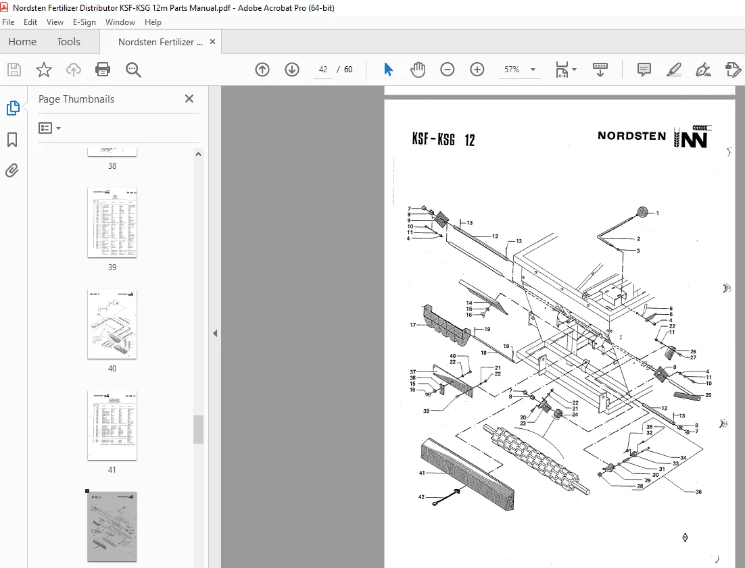The width and height of the screenshot is (745, 568).
Task: Open thumbnail options dropdown menu
Action: (x=50, y=128)
